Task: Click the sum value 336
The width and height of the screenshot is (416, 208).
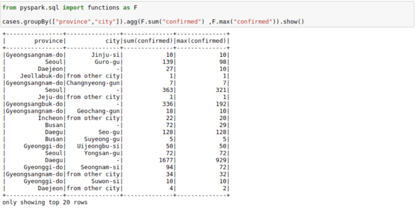Action: point(167,104)
